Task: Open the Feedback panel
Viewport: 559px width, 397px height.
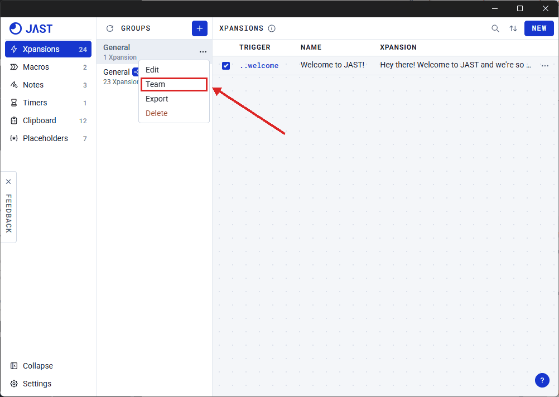Action: click(8, 214)
